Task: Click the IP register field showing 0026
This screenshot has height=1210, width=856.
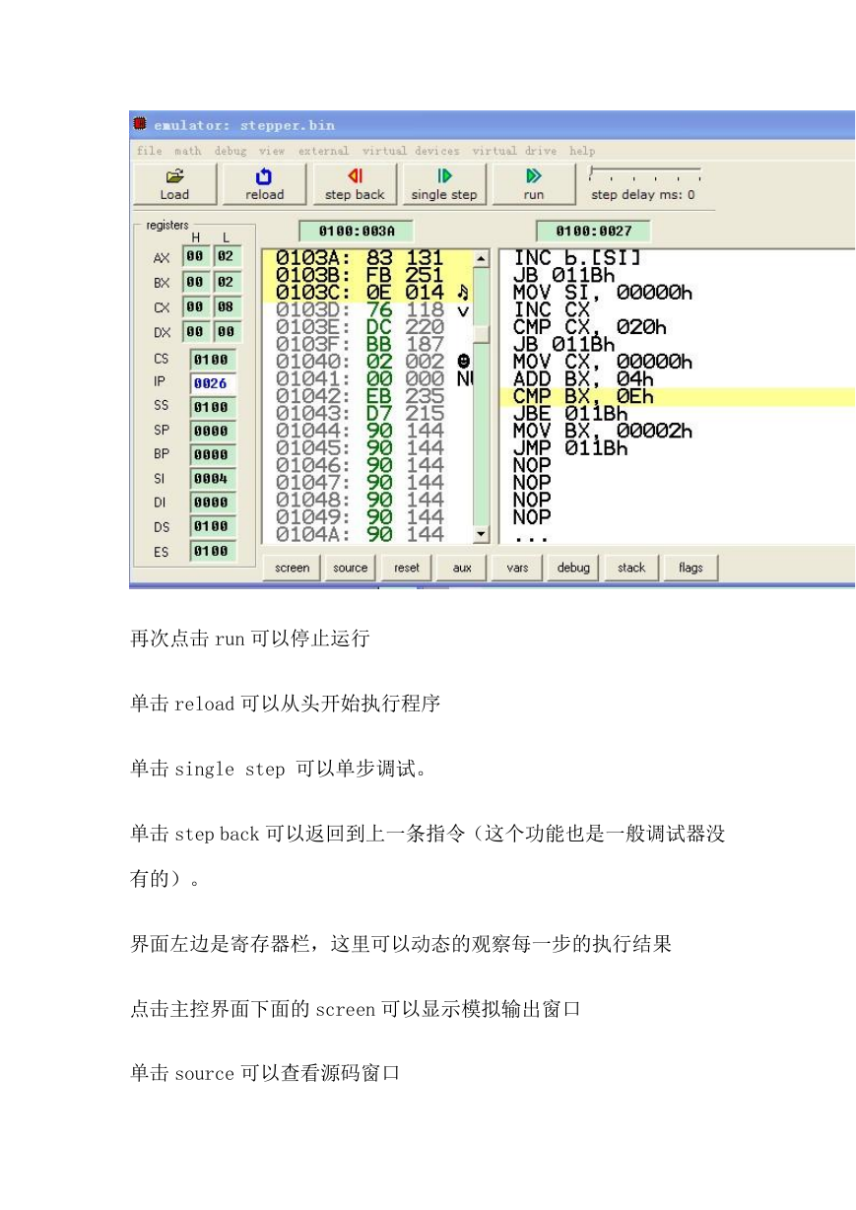Action: (x=212, y=383)
